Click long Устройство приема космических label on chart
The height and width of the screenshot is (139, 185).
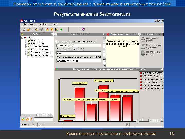pyautogui.click(x=91, y=100)
